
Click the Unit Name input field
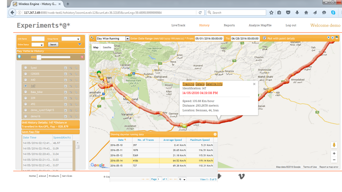click(38, 39)
